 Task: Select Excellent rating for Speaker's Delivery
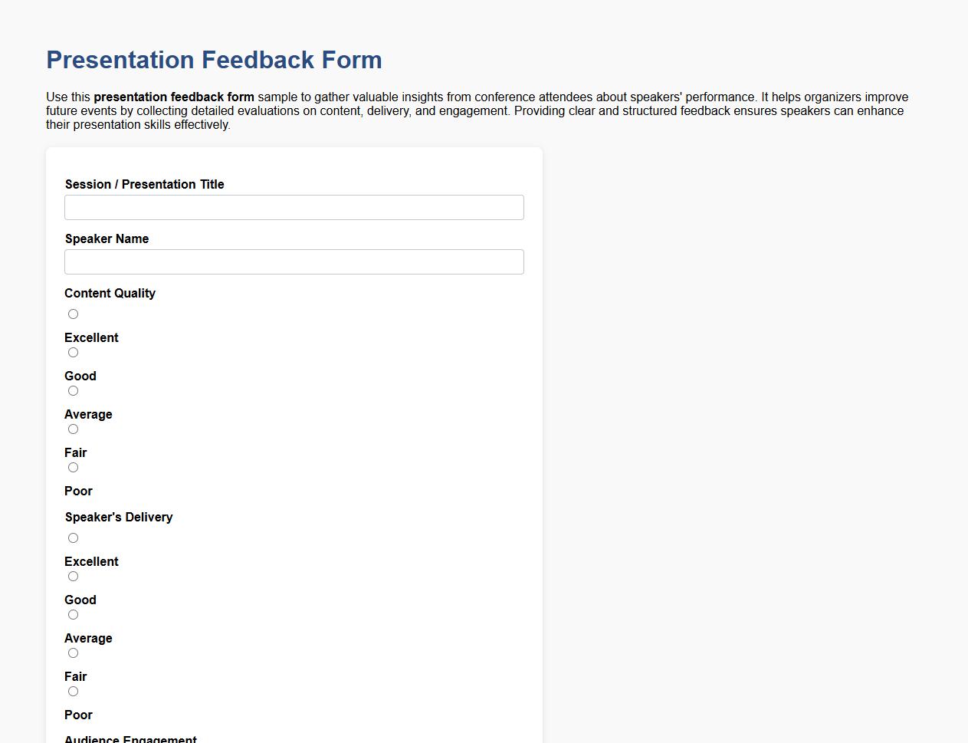73,538
